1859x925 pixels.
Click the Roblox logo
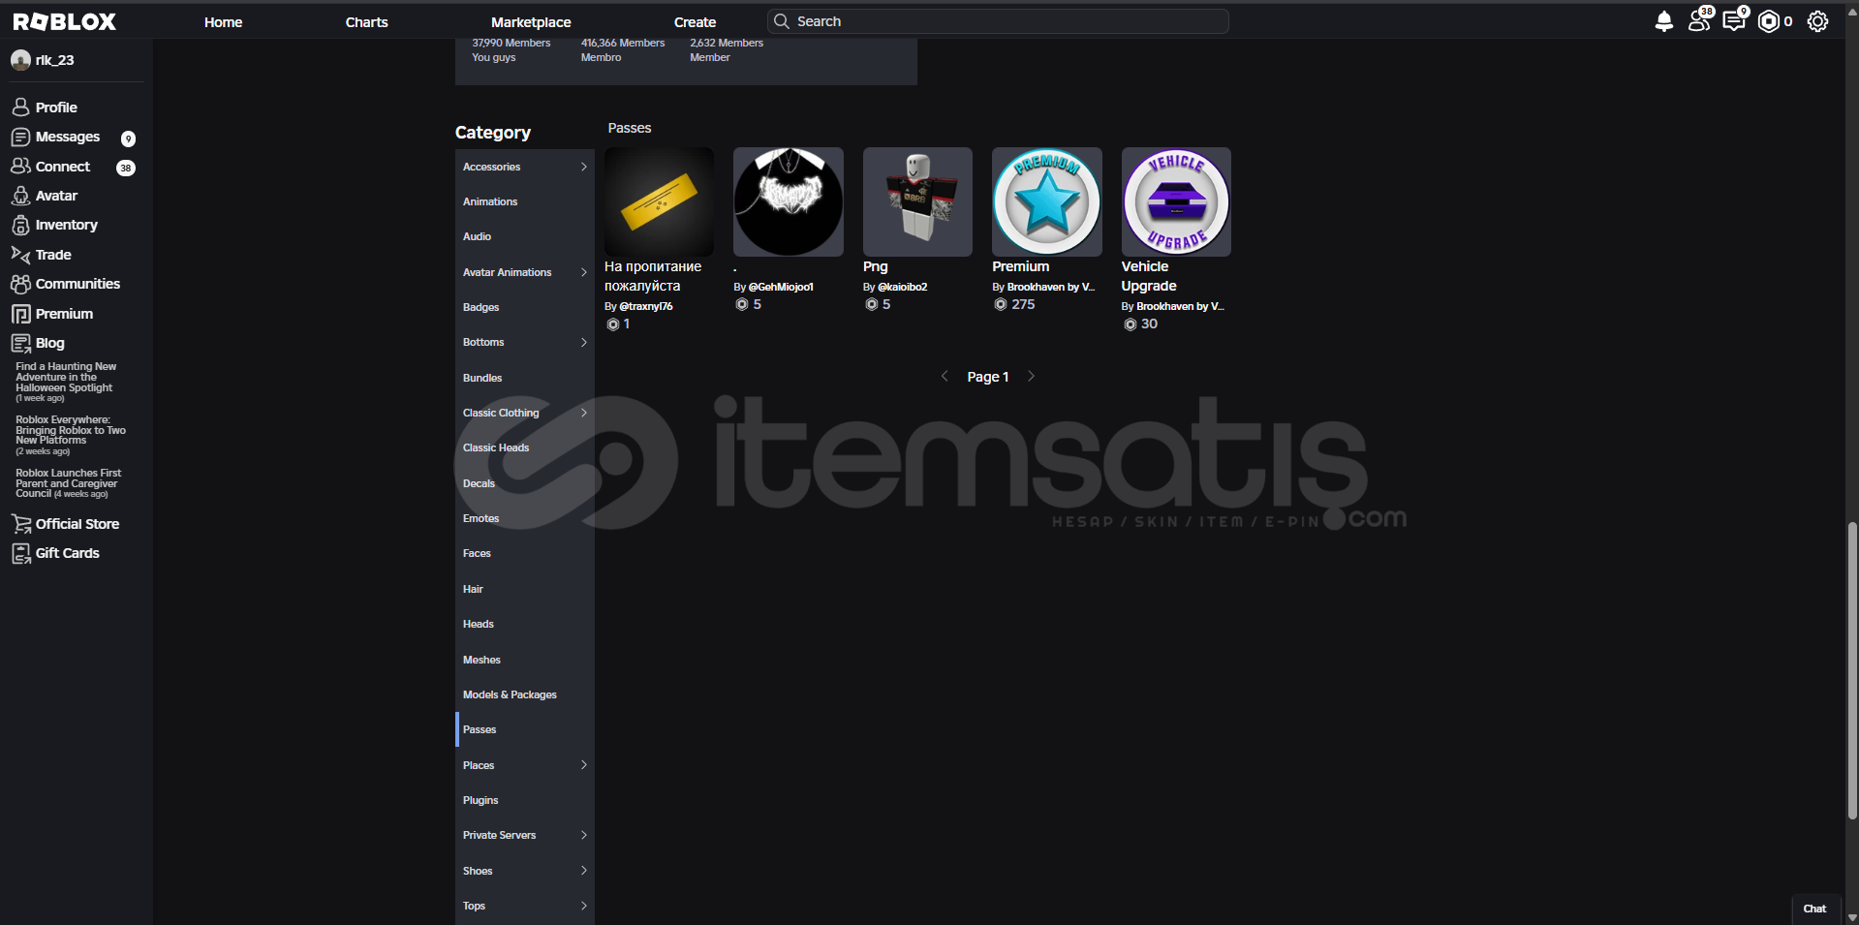point(64,21)
